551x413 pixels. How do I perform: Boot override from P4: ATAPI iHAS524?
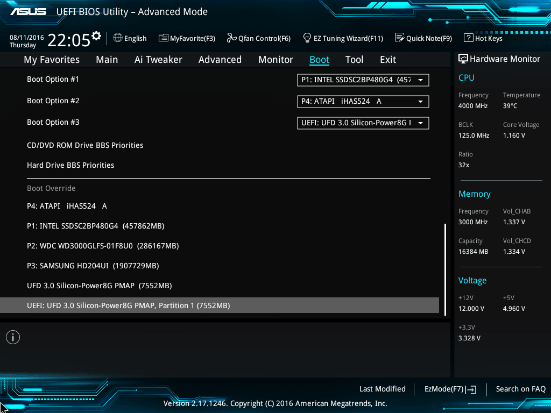tap(67, 206)
